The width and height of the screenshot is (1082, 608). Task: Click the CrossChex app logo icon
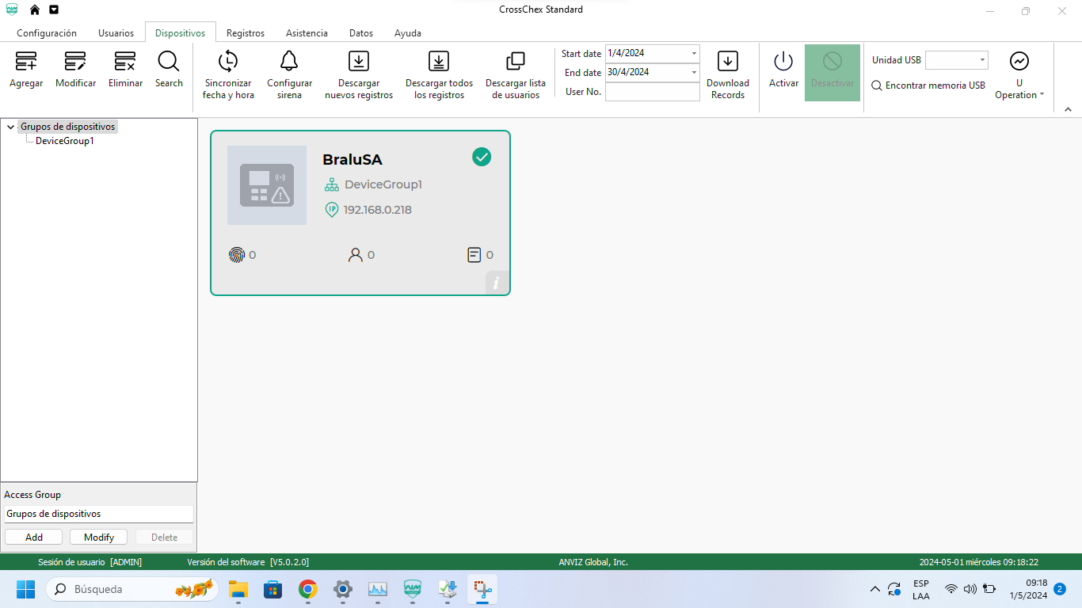(12, 9)
